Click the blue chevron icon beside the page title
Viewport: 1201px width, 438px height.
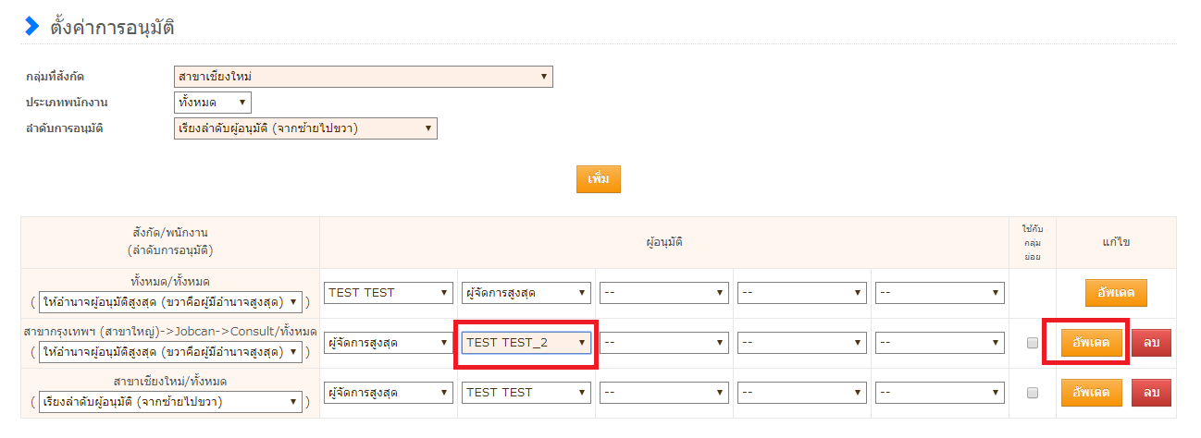[x=32, y=27]
